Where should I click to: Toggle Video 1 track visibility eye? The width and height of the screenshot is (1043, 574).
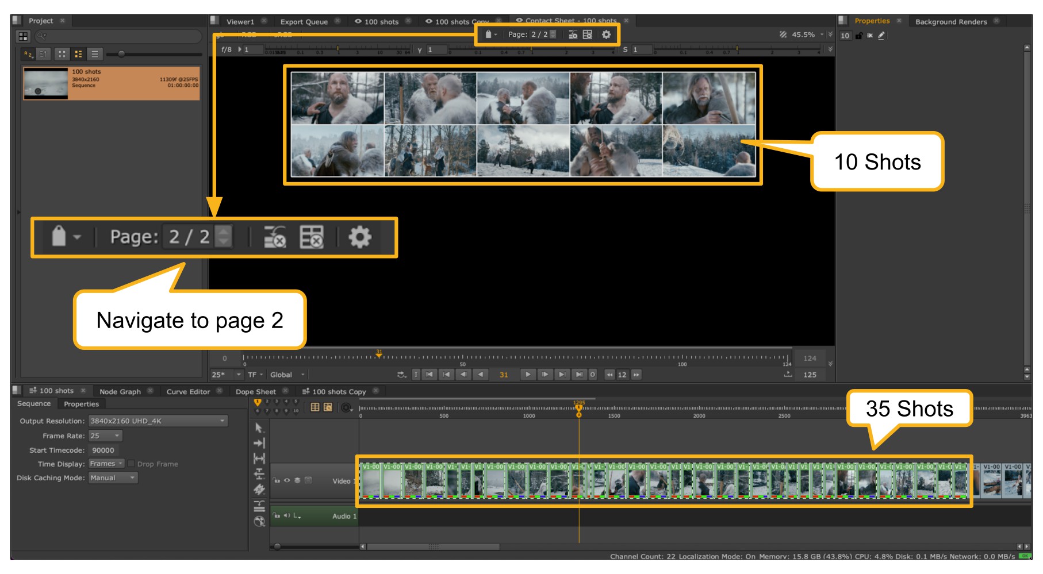tap(287, 480)
